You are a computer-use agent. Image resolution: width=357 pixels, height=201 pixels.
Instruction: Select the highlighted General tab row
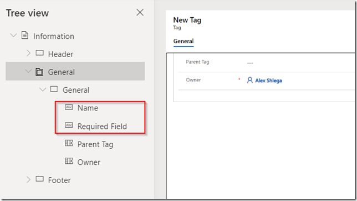pos(75,71)
